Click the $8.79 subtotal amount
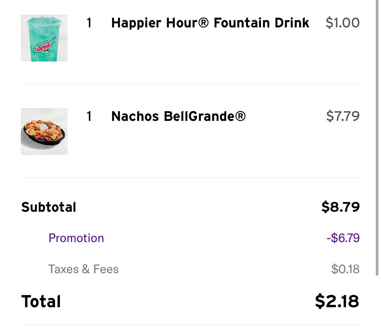The height and width of the screenshot is (332, 381). pos(341,207)
